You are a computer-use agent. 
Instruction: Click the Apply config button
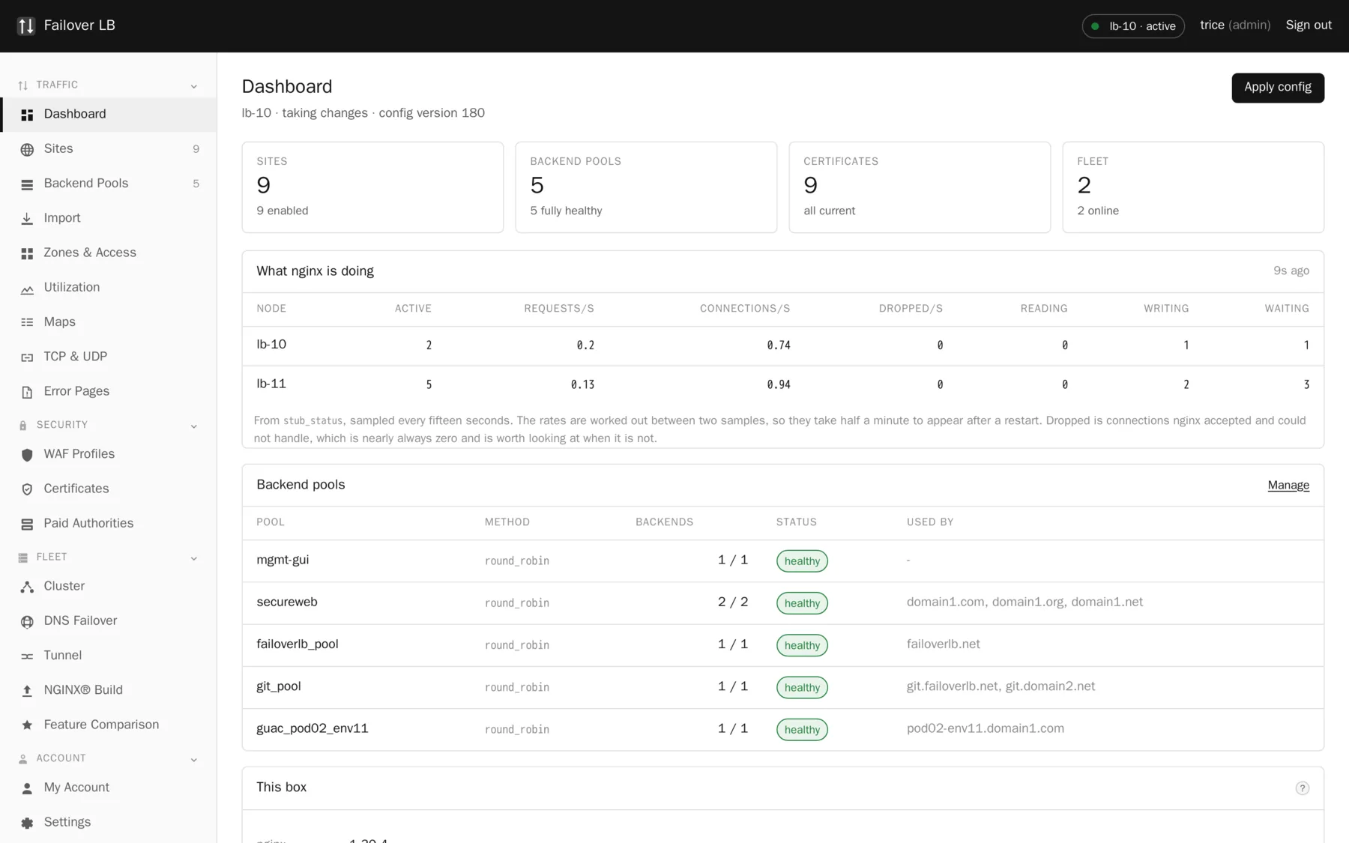tap(1277, 88)
